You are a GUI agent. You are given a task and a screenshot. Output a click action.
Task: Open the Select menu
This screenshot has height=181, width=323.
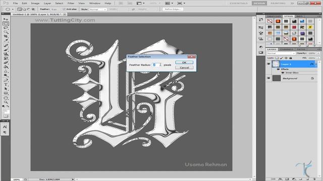click(59, 4)
